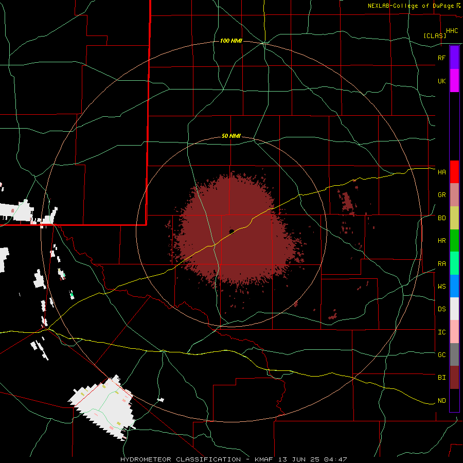Click the BI legend label
This screenshot has height=463, width=463.
[x=441, y=378]
